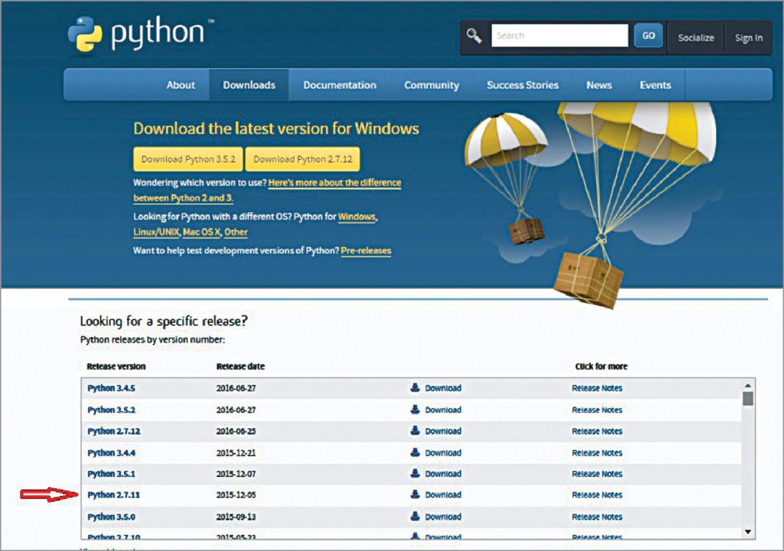Open the Documentation menu item
This screenshot has width=784, height=551.
339,85
